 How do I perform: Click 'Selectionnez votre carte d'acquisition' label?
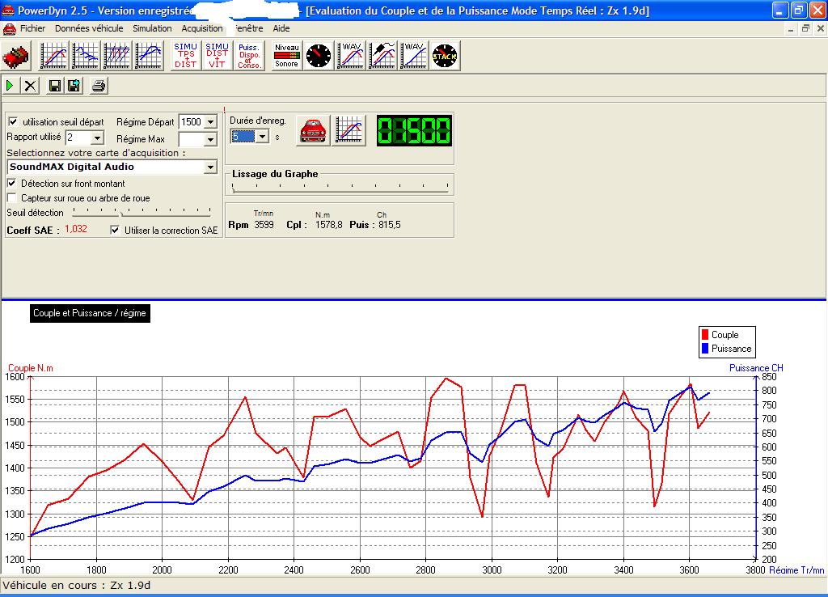[96, 153]
